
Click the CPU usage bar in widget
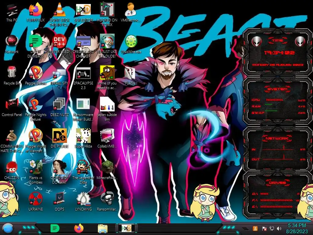(x=274, y=100)
